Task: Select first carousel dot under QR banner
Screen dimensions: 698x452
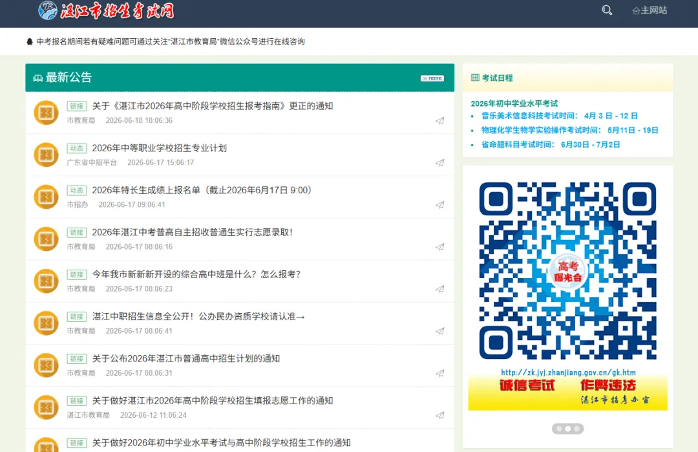Action: pos(559,429)
